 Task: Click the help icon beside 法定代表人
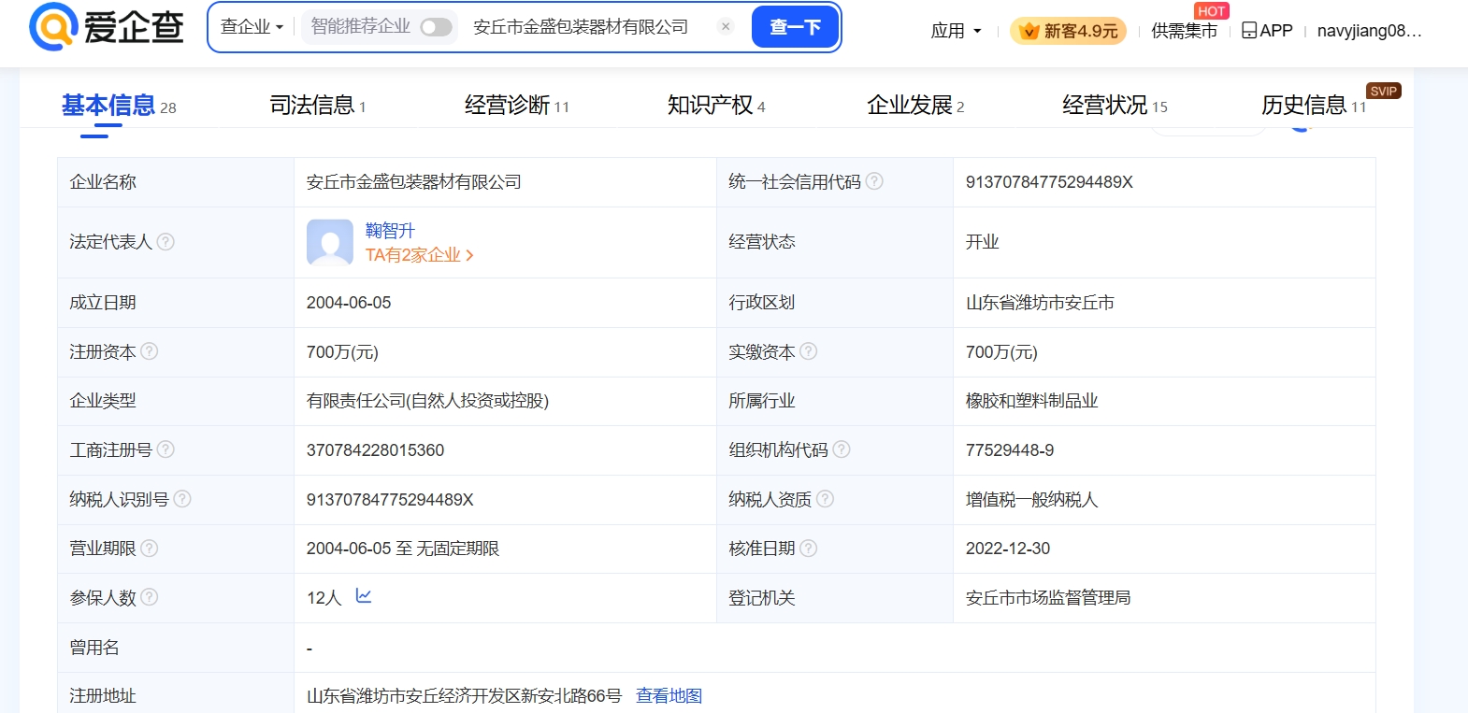pos(166,242)
